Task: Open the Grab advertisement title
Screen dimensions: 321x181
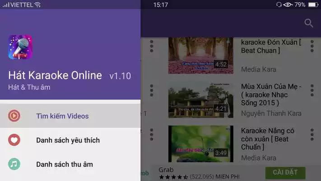Action: pyautogui.click(x=166, y=170)
